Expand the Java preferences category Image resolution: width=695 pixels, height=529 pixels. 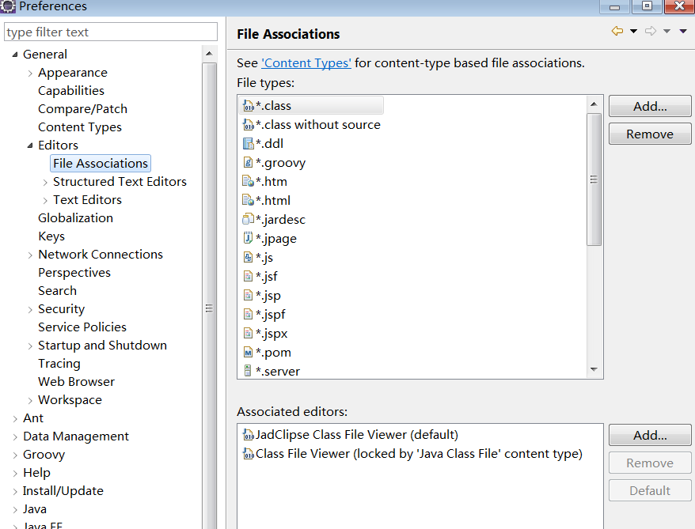tap(15, 509)
